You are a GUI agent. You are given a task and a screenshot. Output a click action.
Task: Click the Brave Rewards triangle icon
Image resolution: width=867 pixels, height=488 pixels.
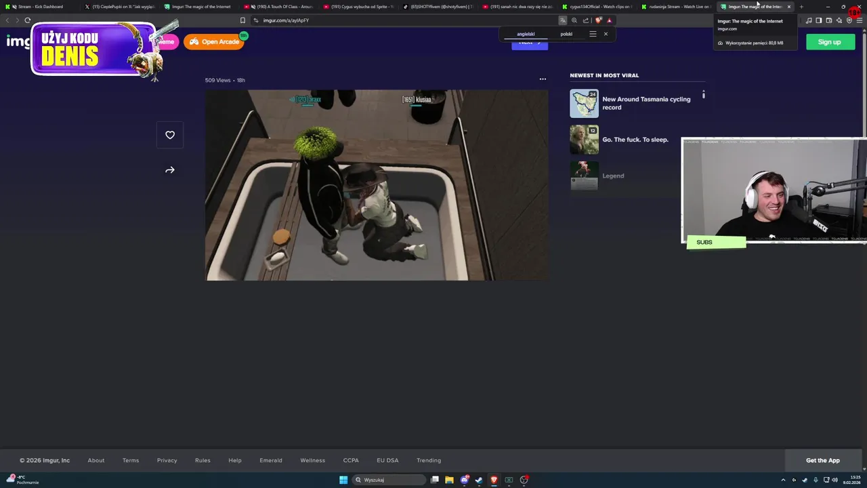point(609,20)
